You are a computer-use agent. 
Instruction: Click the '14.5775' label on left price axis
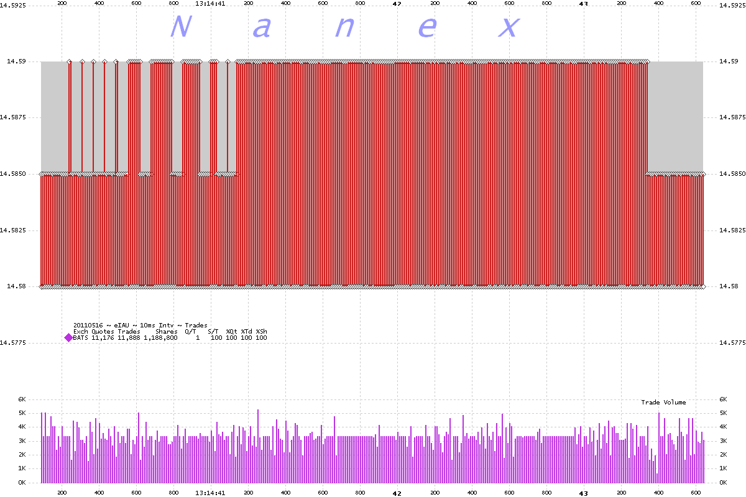point(13,342)
